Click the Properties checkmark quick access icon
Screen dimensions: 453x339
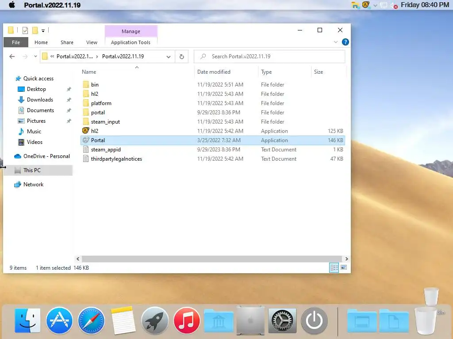coord(25,30)
